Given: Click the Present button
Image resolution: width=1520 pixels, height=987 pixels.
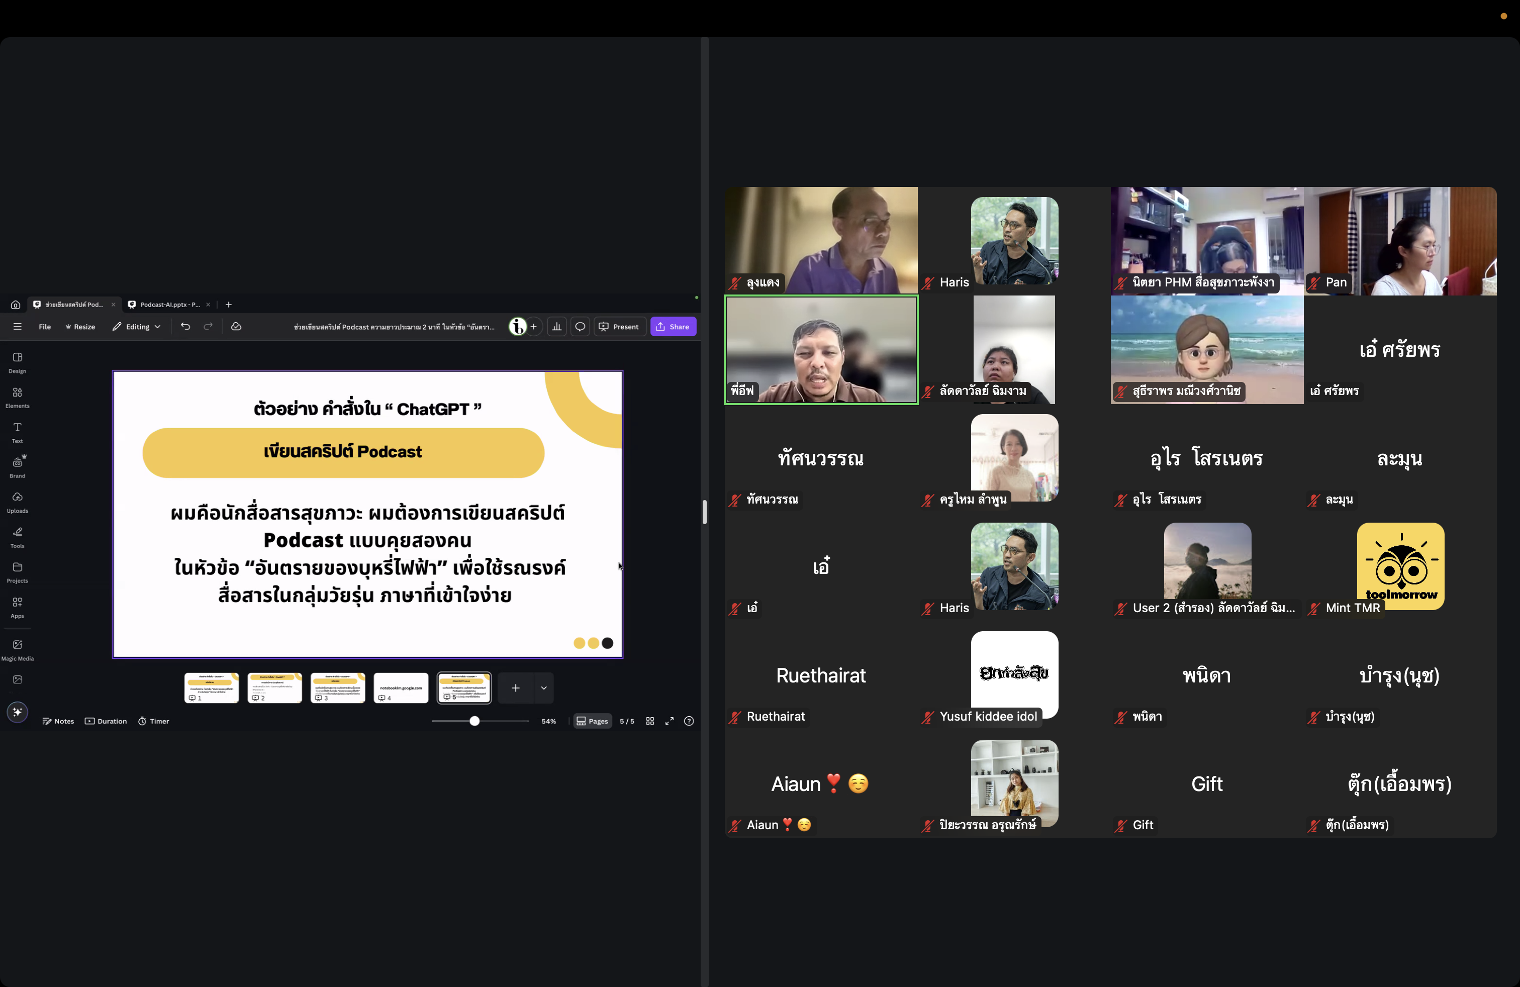Looking at the screenshot, I should 619,326.
